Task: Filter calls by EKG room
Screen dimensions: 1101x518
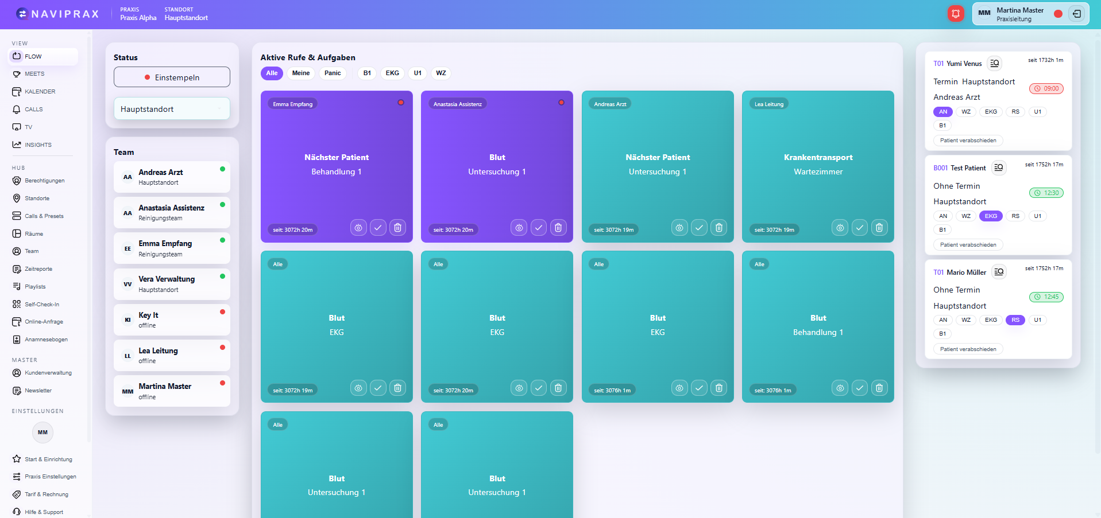Action: (392, 73)
